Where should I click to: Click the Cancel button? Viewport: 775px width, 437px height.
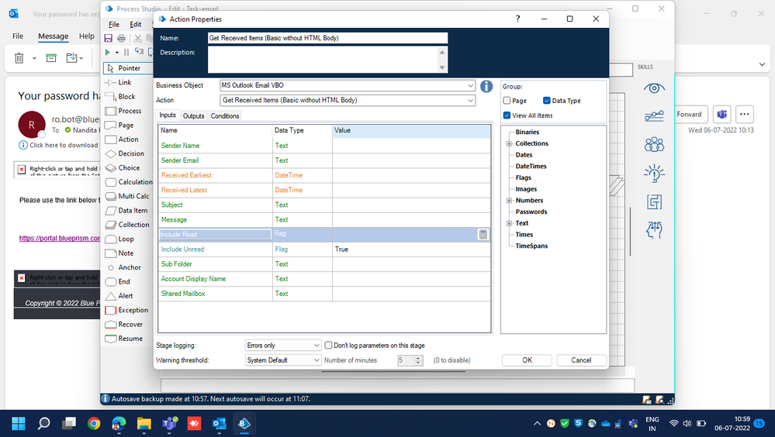581,360
